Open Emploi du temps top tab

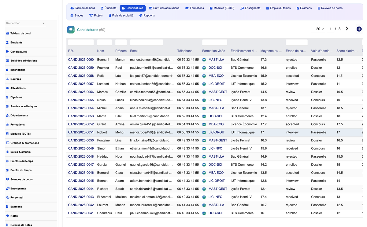pyautogui.click(x=278, y=8)
